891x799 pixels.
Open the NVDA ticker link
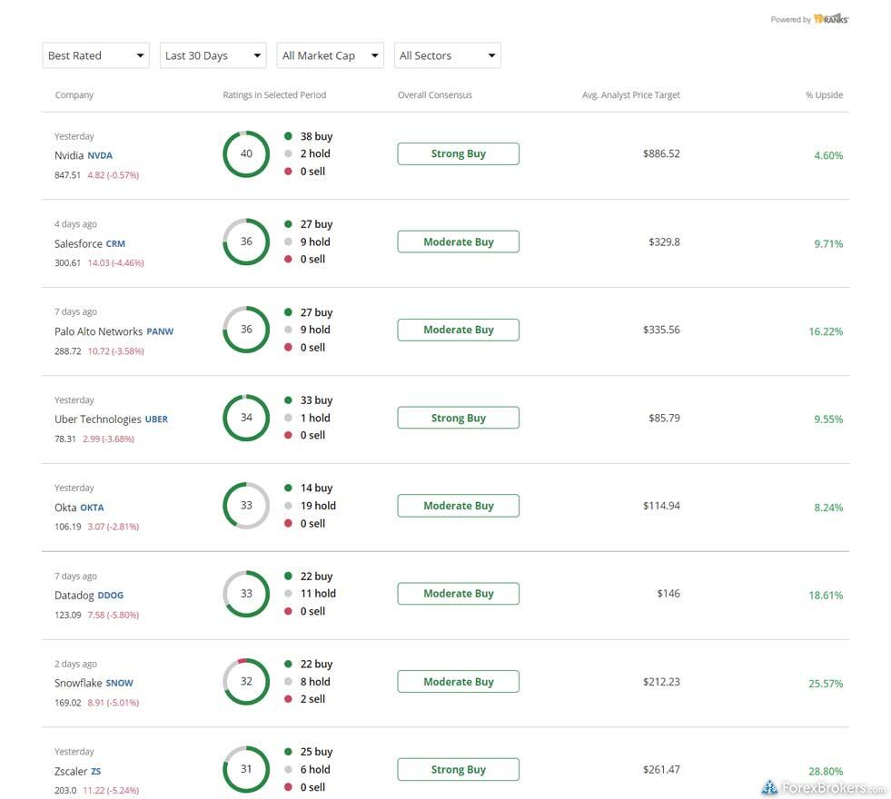click(100, 156)
